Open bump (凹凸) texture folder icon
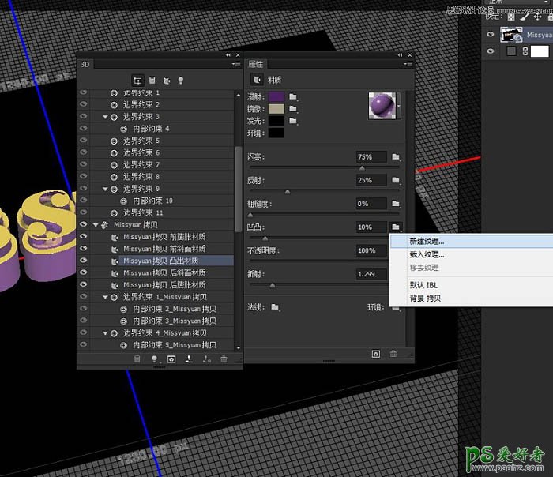Viewport: 553px width, 477px height. 396,227
